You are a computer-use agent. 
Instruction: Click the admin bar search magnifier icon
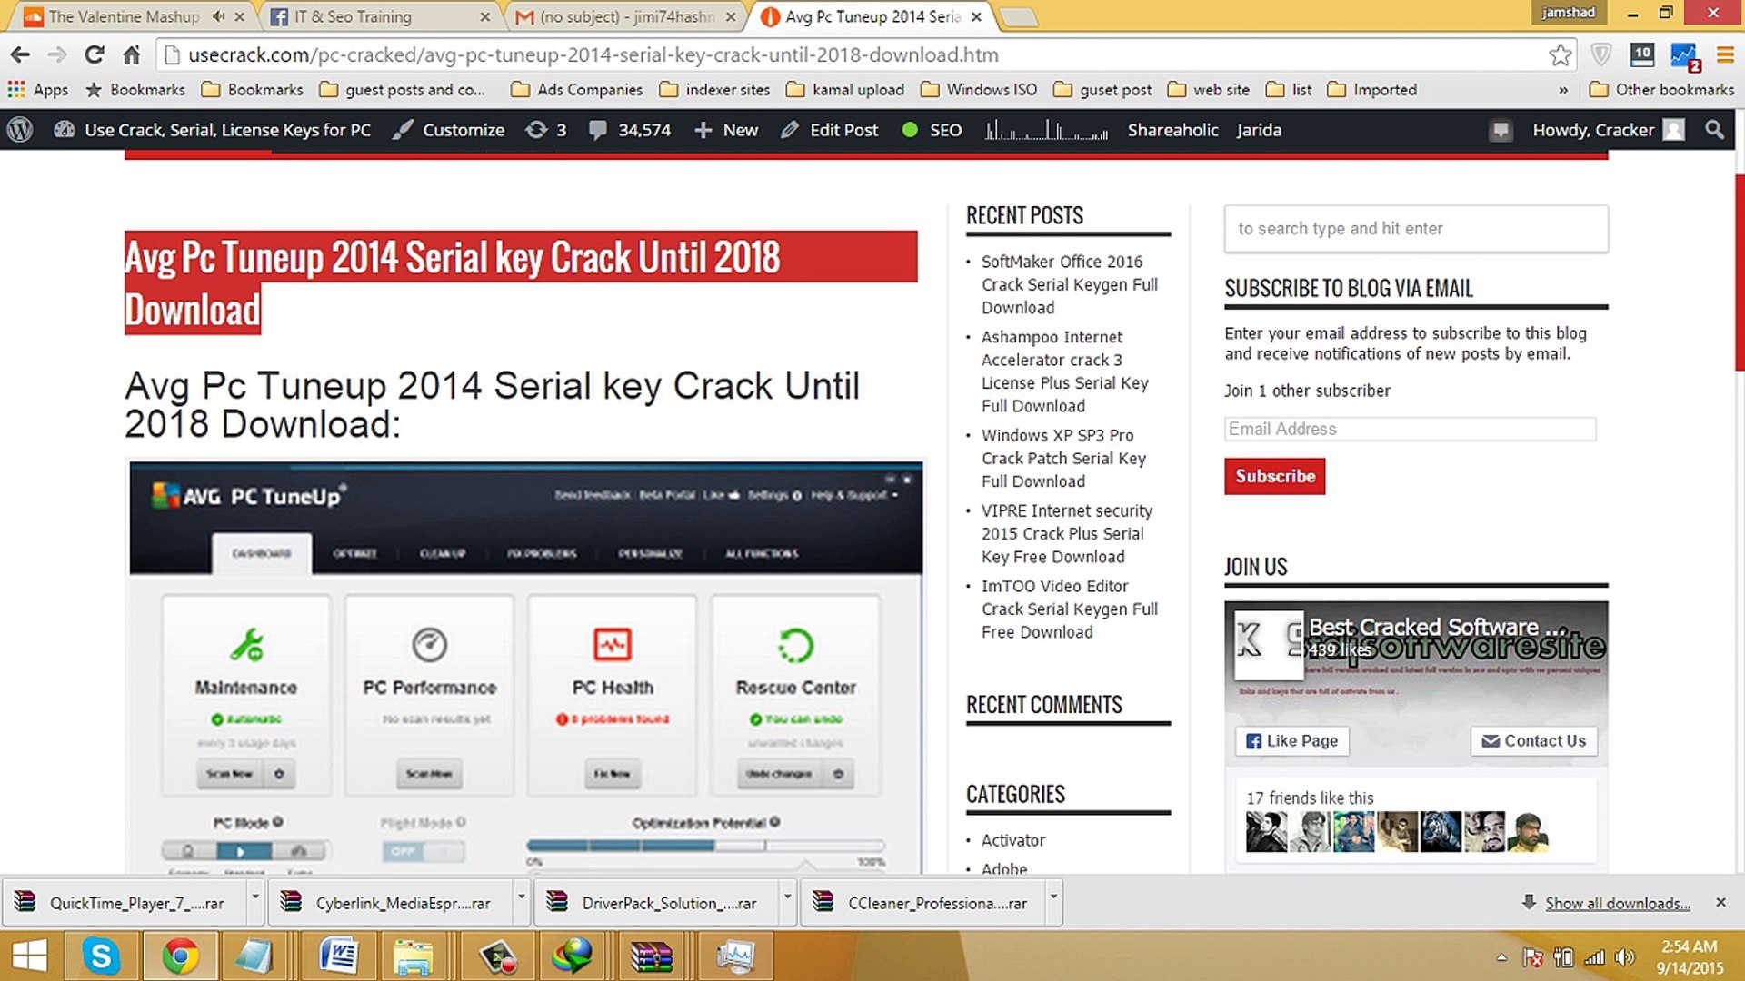(x=1714, y=130)
